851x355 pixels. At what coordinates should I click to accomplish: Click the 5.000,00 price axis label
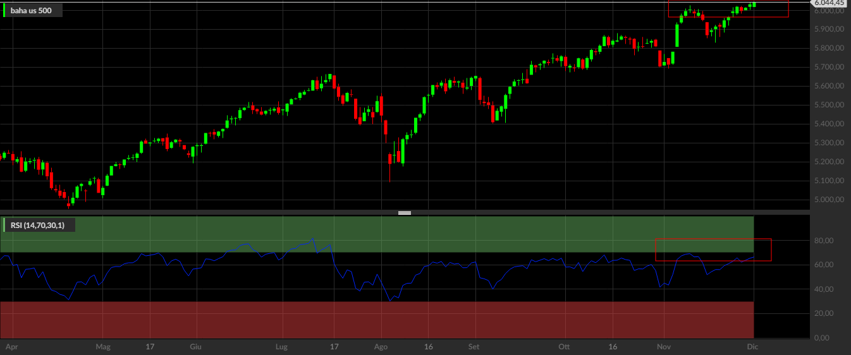828,200
